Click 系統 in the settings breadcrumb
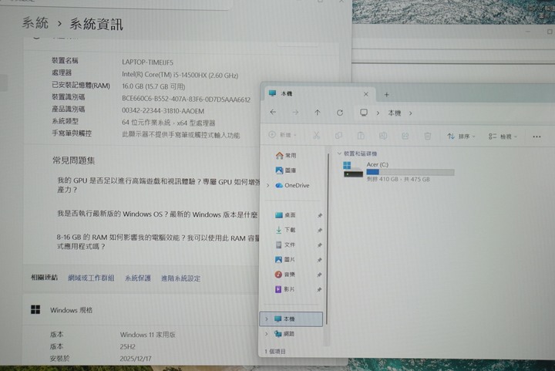Screen dimensions: 555x371 tap(35, 24)
